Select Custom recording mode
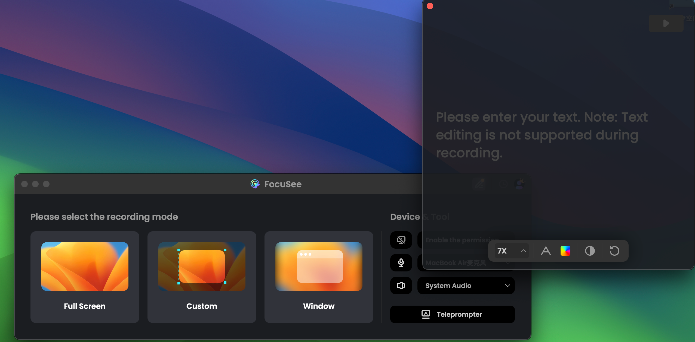 point(202,277)
